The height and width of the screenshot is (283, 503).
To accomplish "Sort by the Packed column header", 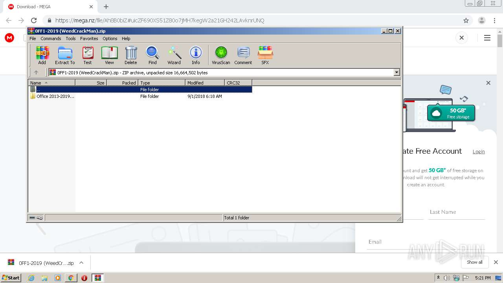I will coord(122,83).
